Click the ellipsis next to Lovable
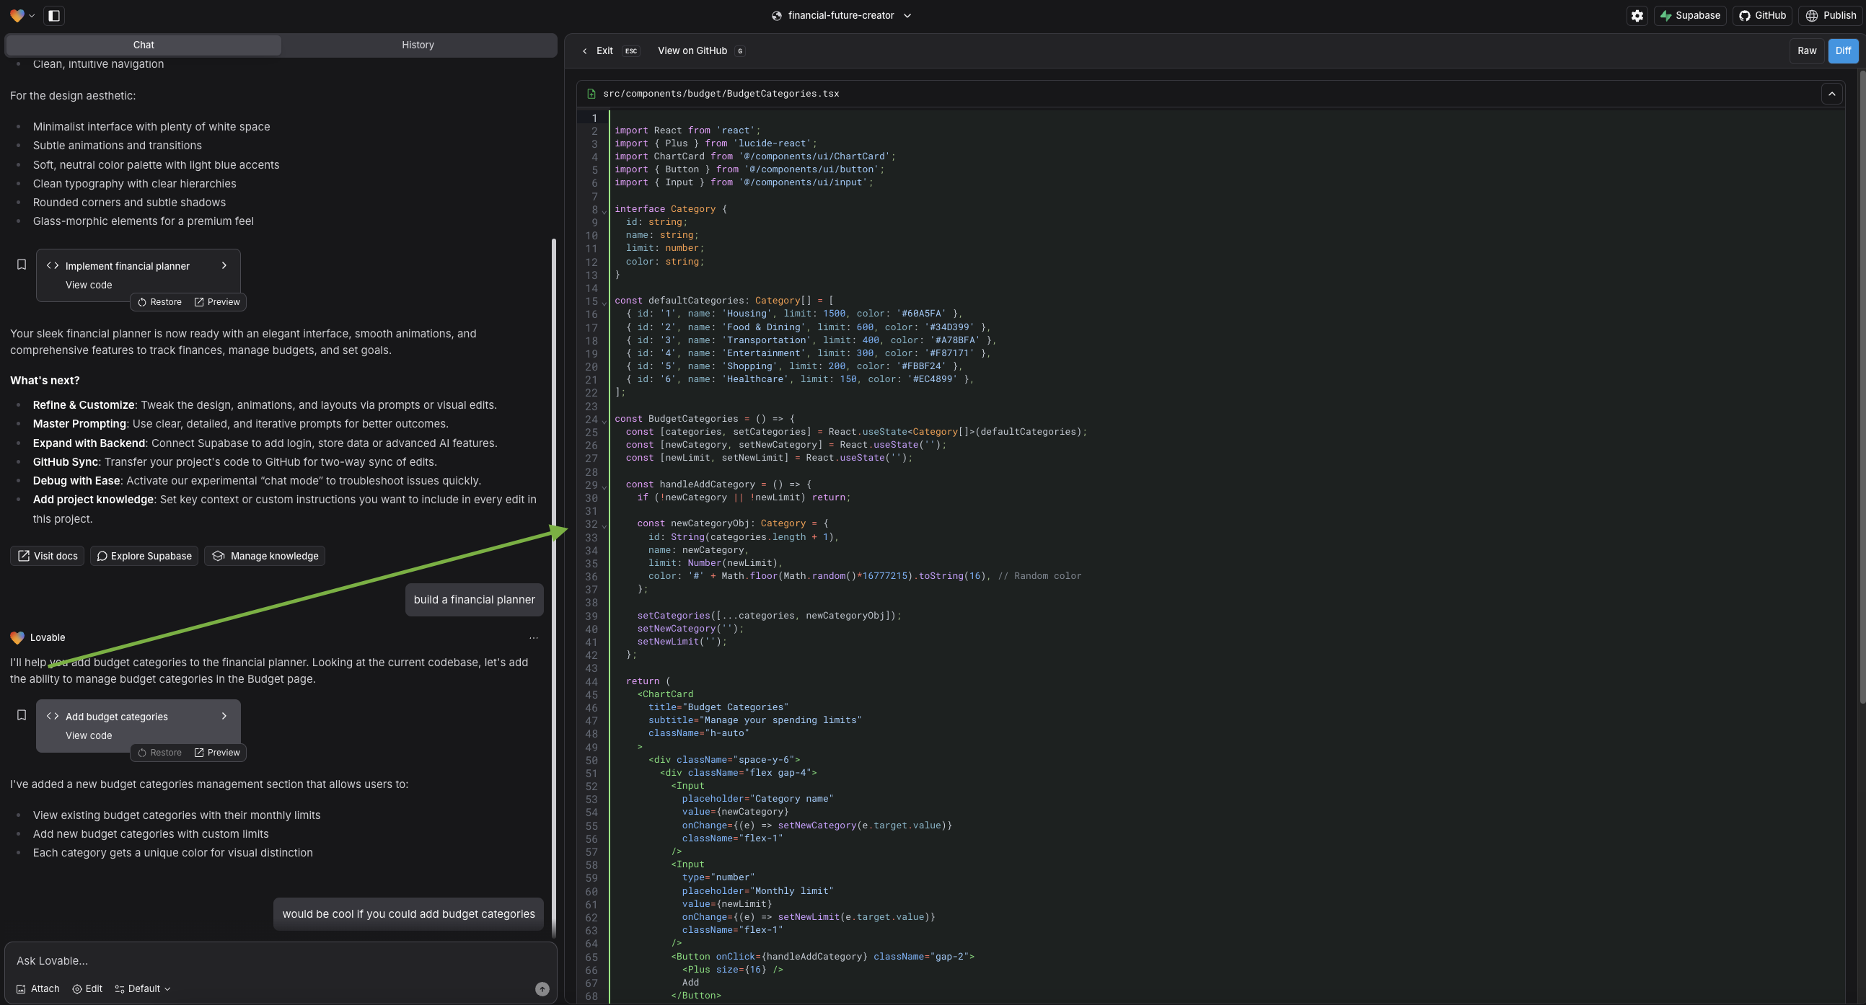Screen dimensions: 1866x1005 point(534,638)
